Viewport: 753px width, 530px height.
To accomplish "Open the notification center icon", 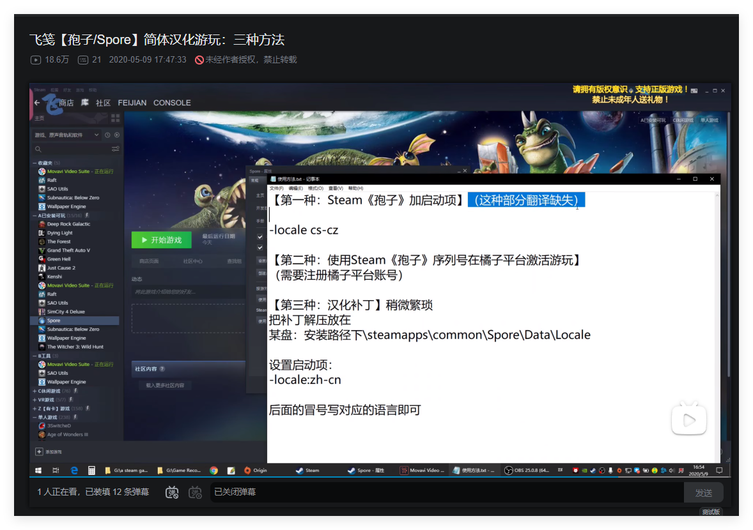I will (719, 471).
